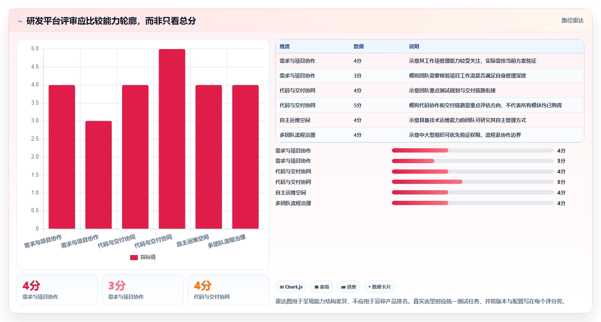Click the shortest chart bar reaching 3.0
The width and height of the screenshot is (601, 322).
pyautogui.click(x=98, y=175)
